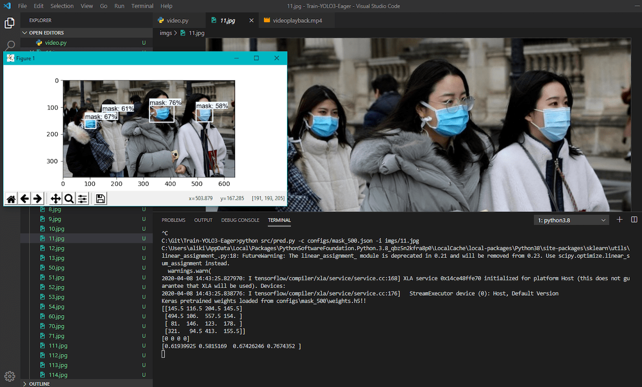642x387 pixels.
Task: Save the figure with the floppy disk icon
Action: point(100,198)
